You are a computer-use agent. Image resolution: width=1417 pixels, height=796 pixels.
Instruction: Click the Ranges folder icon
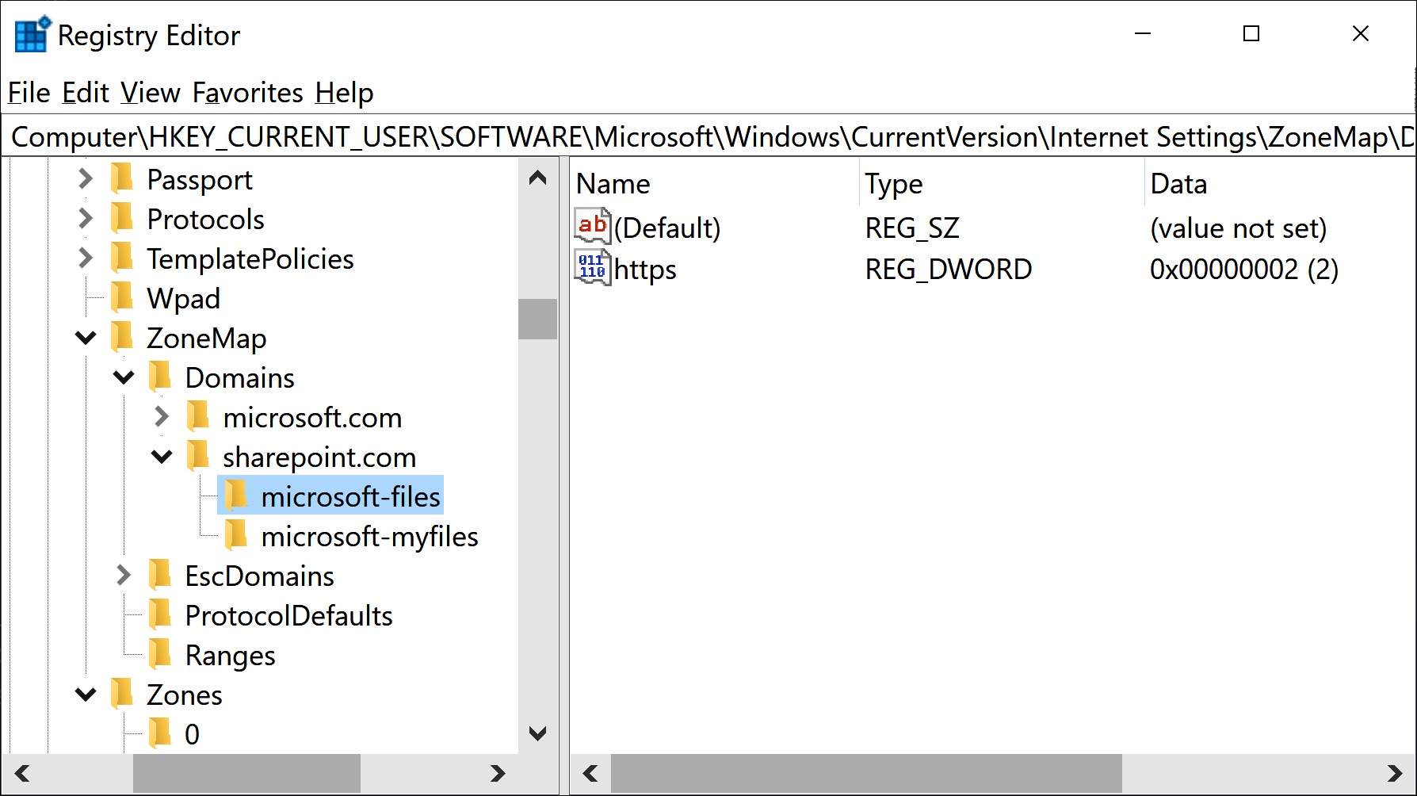[160, 655]
